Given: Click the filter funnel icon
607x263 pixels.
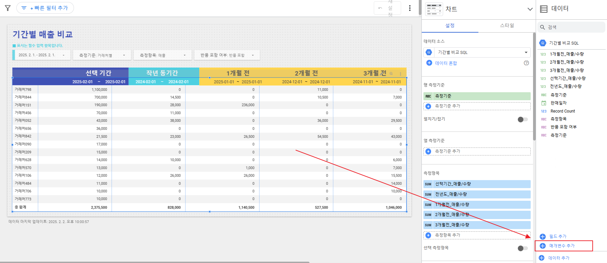Looking at the screenshot, I should pos(8,8).
